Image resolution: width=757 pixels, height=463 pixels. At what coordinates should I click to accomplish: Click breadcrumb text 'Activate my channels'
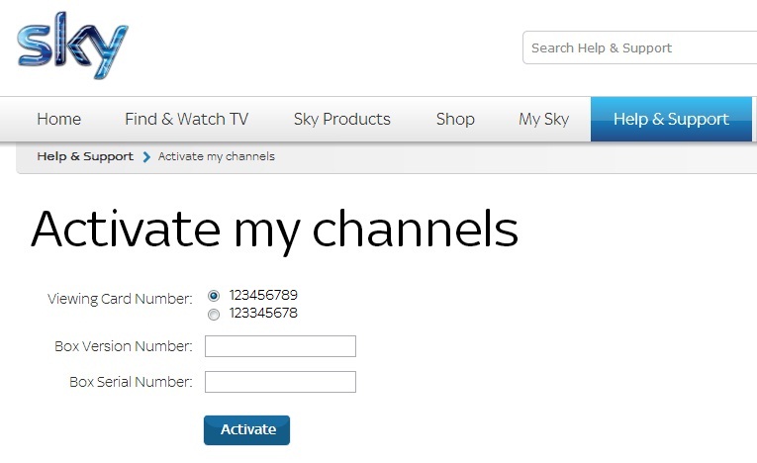pyautogui.click(x=217, y=156)
